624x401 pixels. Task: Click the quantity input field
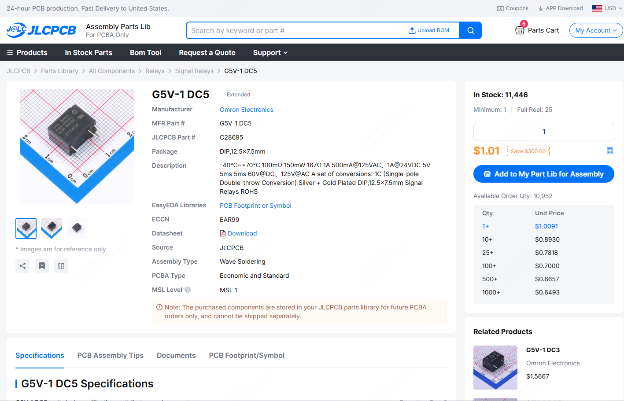click(544, 132)
